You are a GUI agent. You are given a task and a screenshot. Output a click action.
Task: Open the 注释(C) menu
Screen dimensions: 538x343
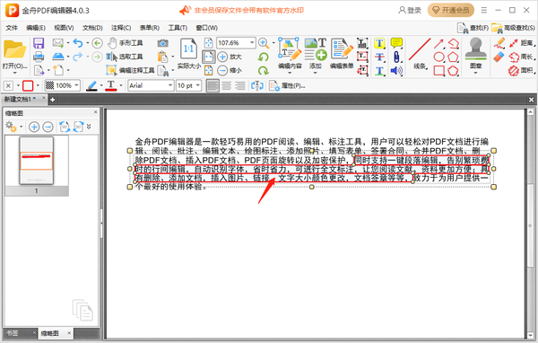pos(121,28)
